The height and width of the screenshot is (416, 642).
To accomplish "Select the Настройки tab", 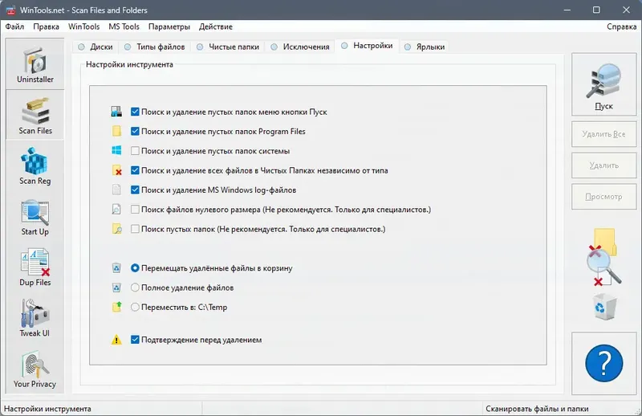I will [x=367, y=46].
